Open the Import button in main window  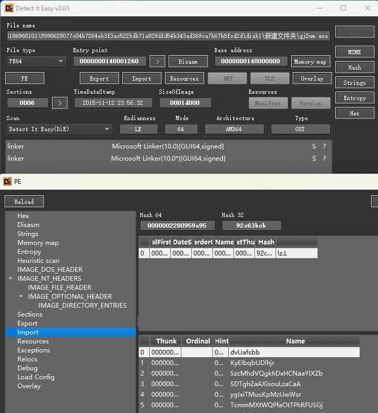pos(142,78)
